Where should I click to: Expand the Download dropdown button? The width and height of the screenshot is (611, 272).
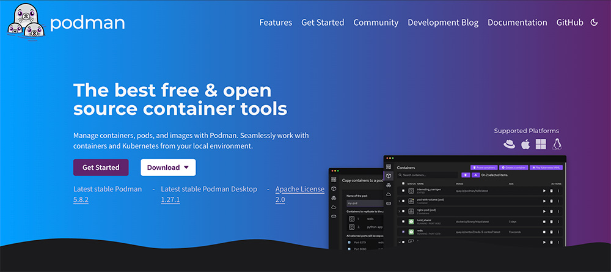pos(168,167)
